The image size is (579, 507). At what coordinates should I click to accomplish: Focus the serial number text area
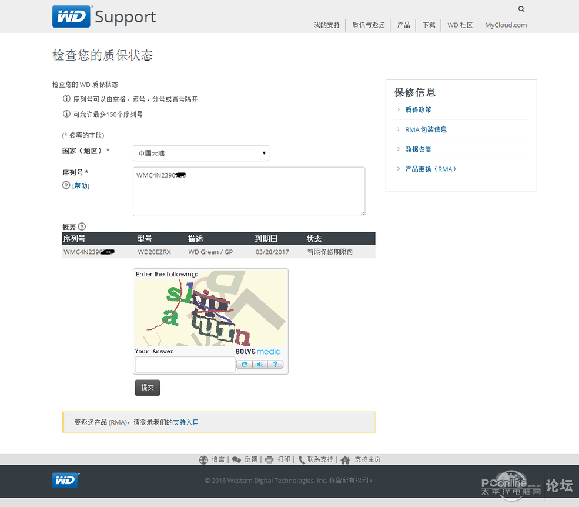[249, 191]
